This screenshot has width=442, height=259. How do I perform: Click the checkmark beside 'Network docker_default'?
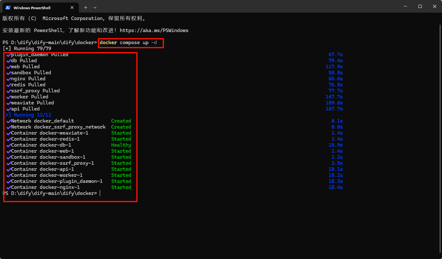(9, 121)
